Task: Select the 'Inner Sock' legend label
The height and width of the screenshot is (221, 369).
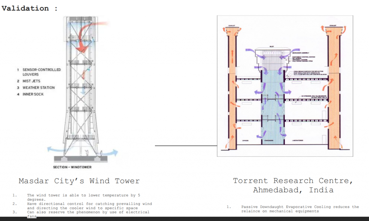Action: (33, 94)
